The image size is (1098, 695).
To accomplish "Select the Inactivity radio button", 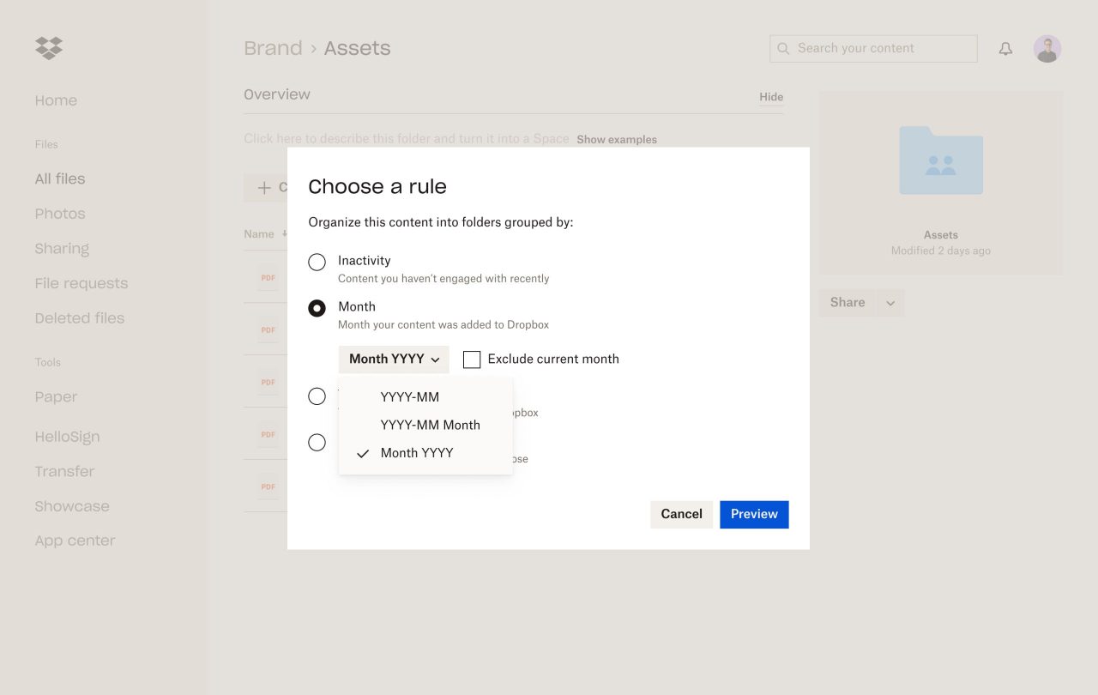I will pyautogui.click(x=317, y=261).
